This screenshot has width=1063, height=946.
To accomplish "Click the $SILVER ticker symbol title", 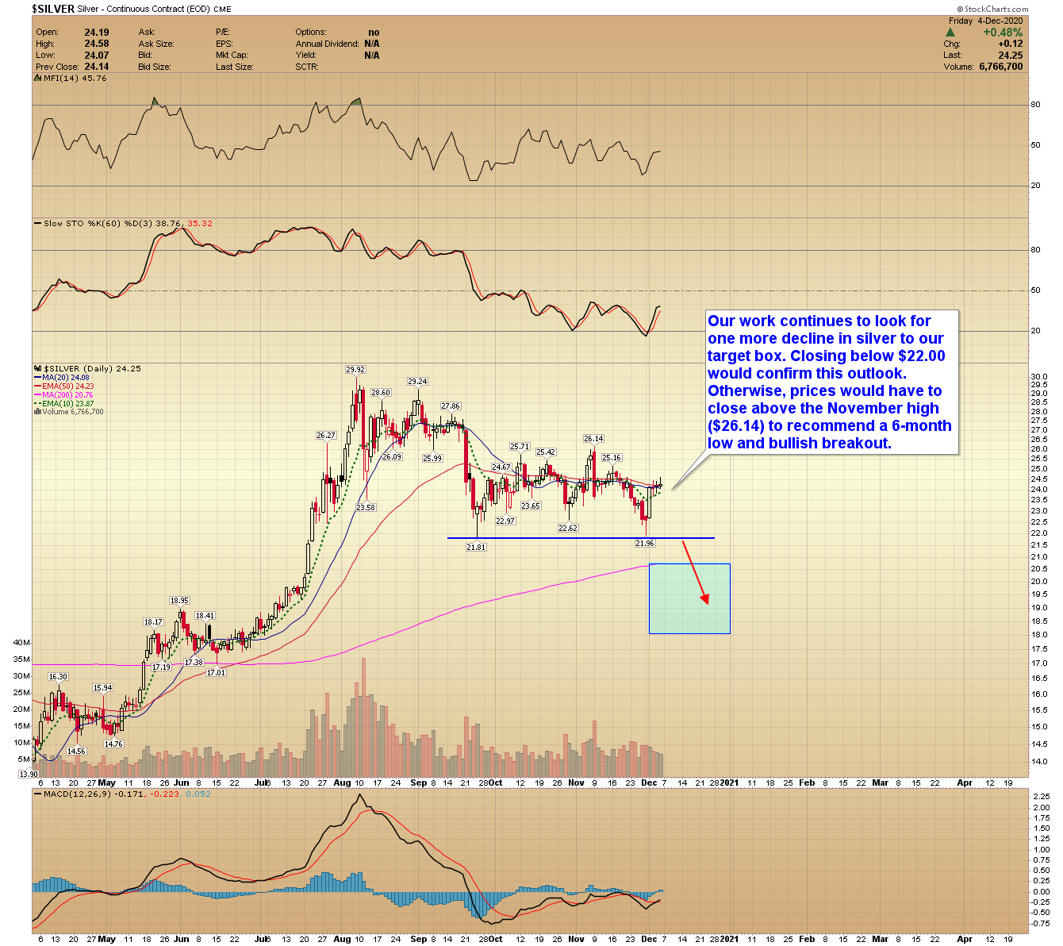I will click(x=53, y=9).
